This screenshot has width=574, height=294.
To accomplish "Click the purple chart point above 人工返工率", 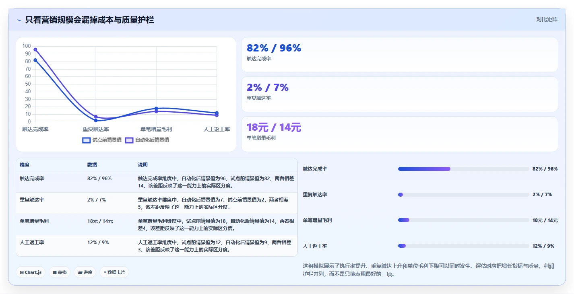I will coord(217,115).
